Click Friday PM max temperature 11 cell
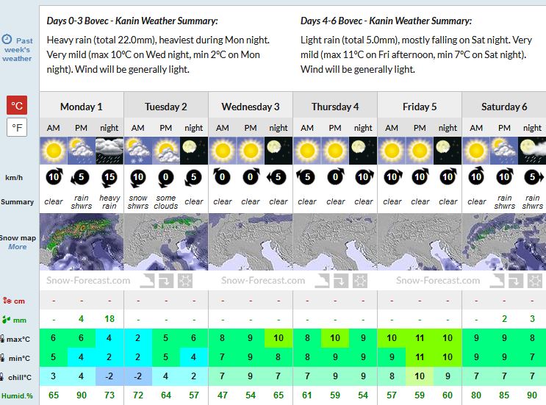Screen dimensions: 546x405 (x=420, y=337)
